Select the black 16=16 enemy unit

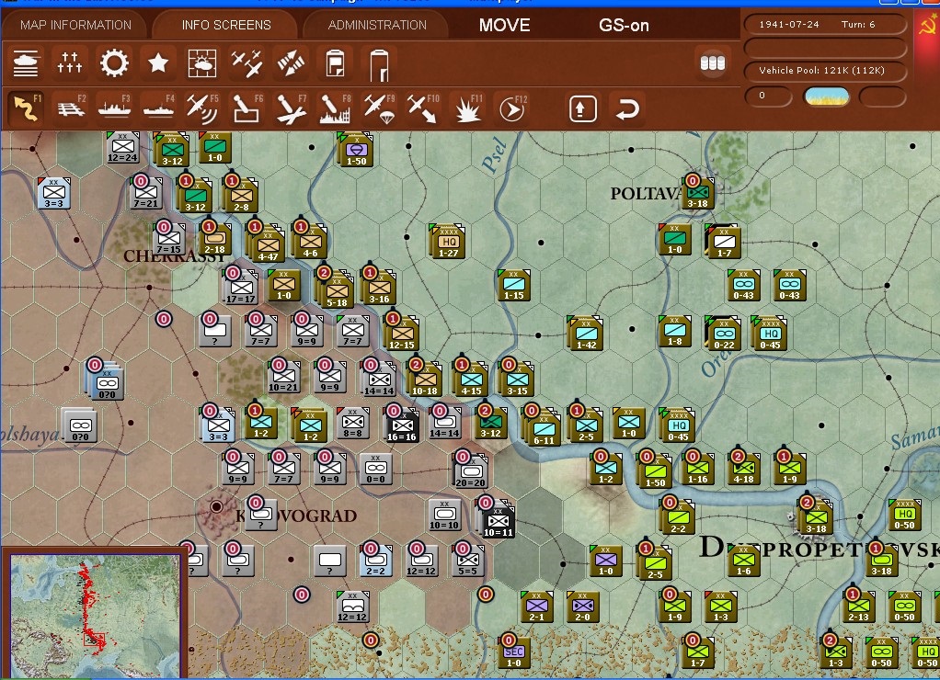point(402,425)
